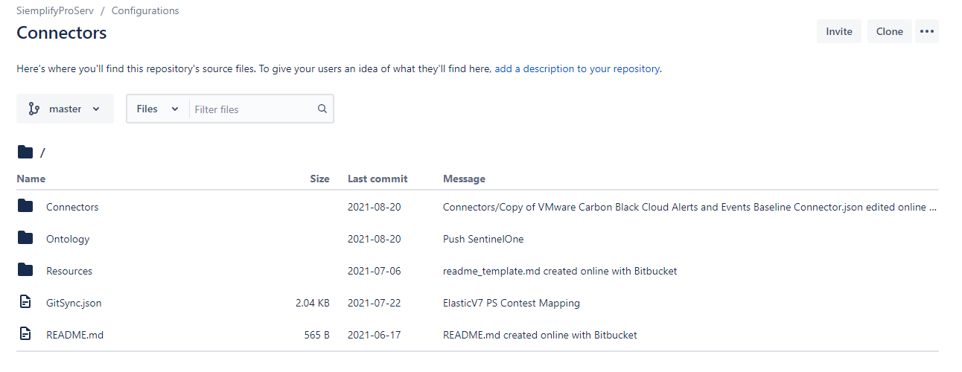Open the SiemplifyProServ breadcrumb link
This screenshot has width=962, height=372.
pos(54,11)
